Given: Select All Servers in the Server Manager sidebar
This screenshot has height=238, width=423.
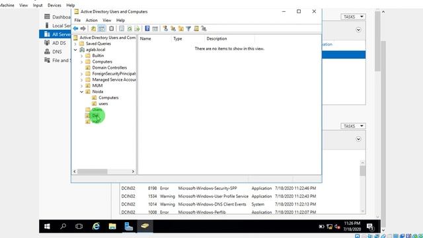Looking at the screenshot, I should coord(55,34).
